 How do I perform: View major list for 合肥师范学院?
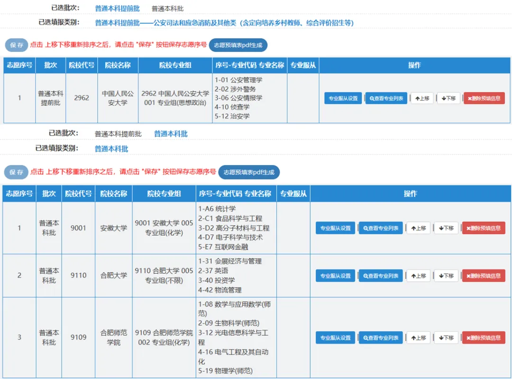(x=381, y=338)
